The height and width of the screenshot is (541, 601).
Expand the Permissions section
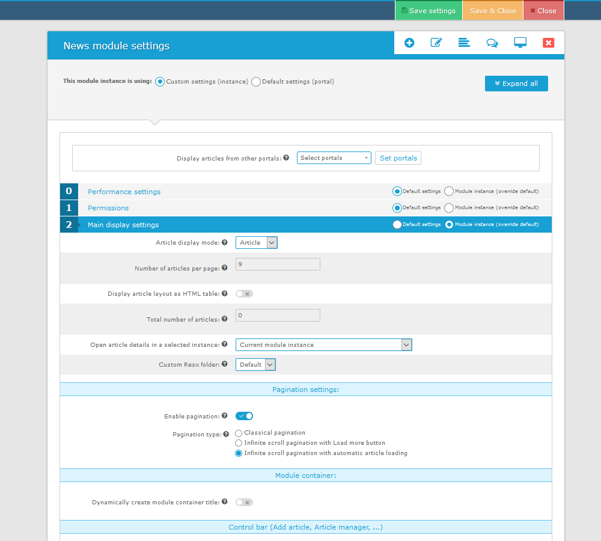pyautogui.click(x=108, y=208)
